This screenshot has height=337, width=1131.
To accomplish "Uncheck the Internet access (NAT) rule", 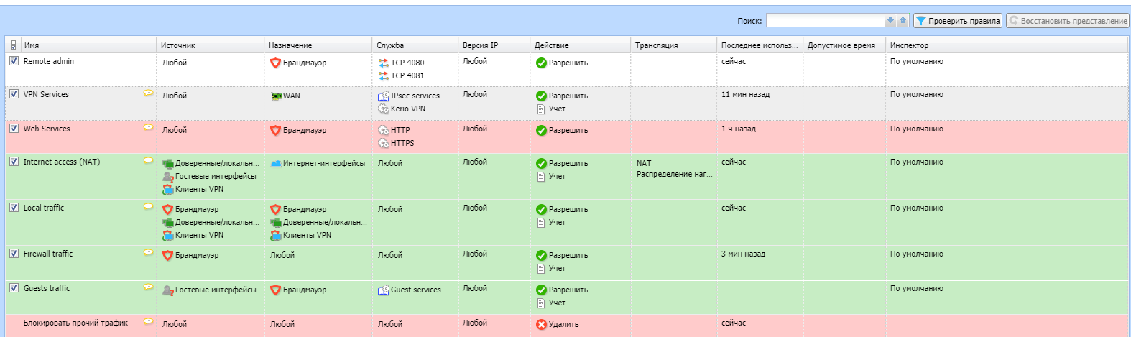I will [x=14, y=162].
